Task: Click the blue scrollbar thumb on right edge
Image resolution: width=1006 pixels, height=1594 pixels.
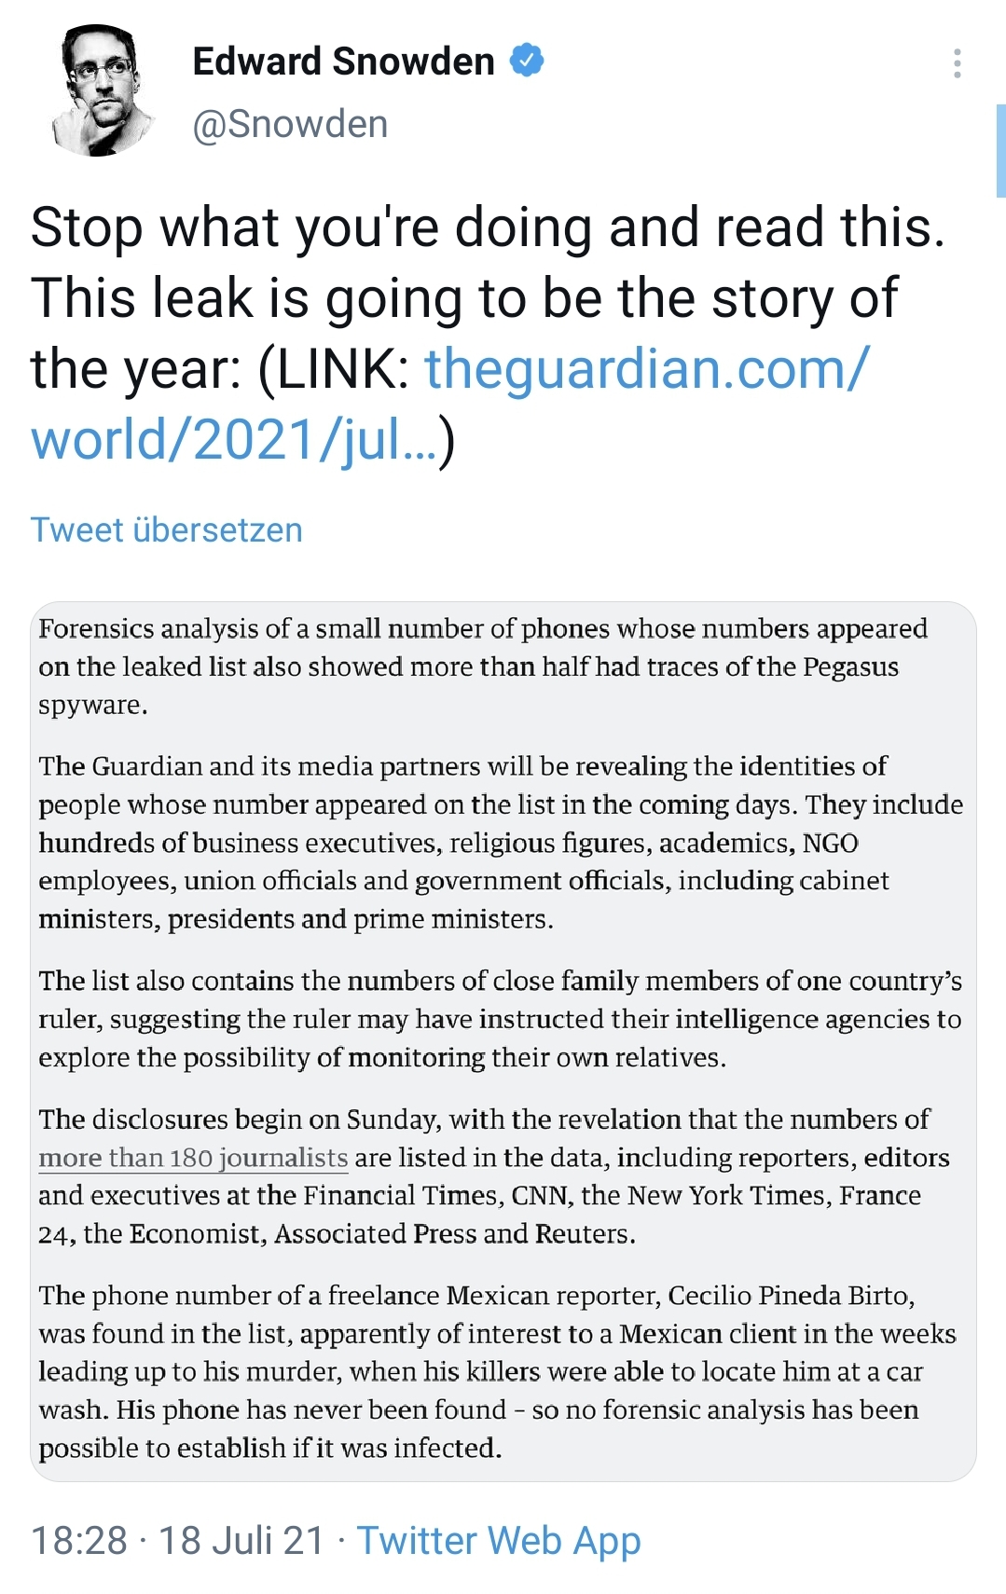Action: (1000, 151)
